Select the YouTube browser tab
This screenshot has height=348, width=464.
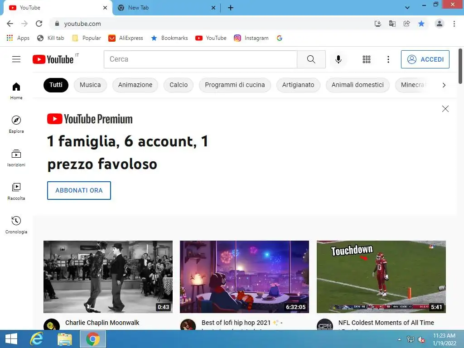pyautogui.click(x=58, y=8)
